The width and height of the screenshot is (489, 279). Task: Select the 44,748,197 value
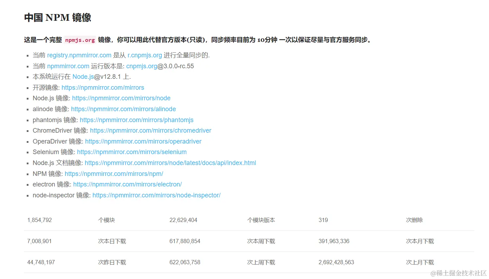pyautogui.click(x=41, y=262)
